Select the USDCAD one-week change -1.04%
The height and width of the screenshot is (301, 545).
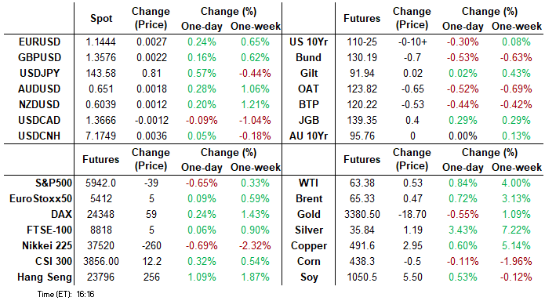click(x=255, y=120)
